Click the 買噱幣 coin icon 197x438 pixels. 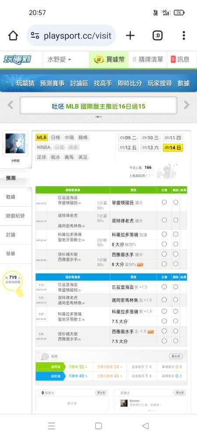click(99, 60)
